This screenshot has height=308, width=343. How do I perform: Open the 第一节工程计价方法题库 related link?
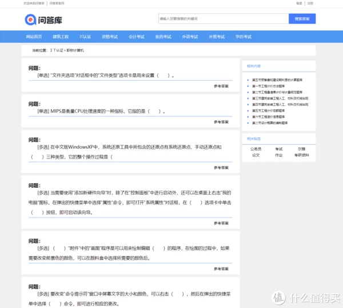click(x=269, y=85)
